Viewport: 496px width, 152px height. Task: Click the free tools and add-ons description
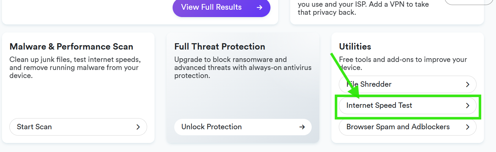[x=403, y=64]
